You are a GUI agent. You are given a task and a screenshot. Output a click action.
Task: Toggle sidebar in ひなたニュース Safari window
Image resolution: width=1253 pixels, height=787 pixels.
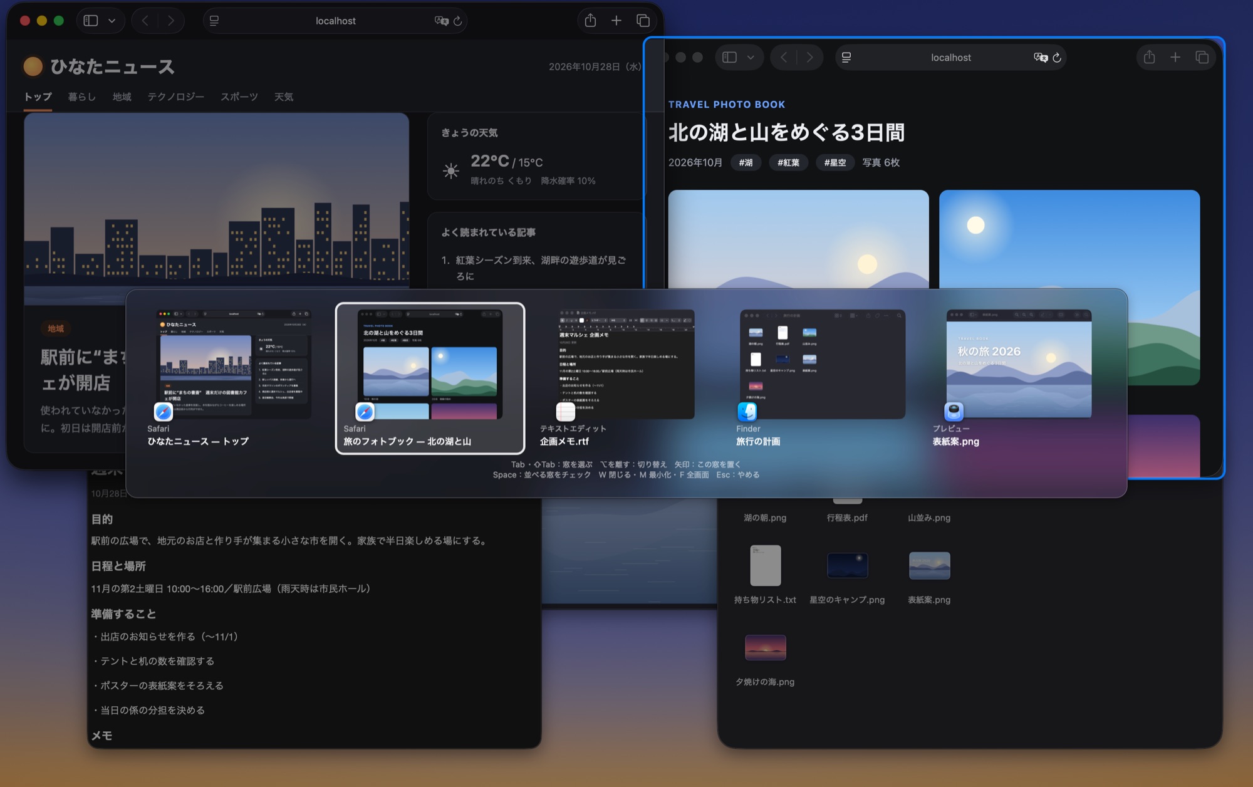(91, 21)
